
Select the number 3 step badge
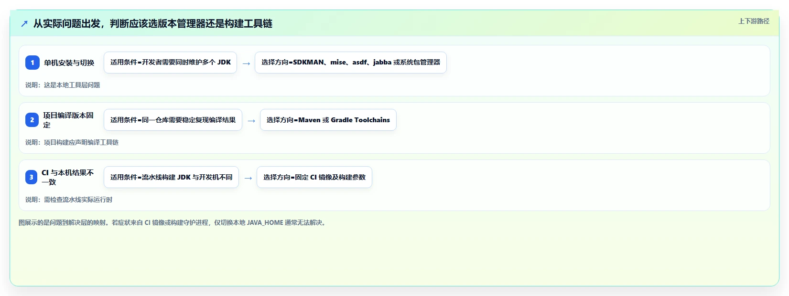coord(31,177)
